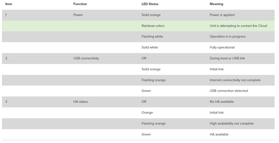This screenshot has height=143, width=279.
Task: Click the 'Solid white' LED status cell
Action: (x=150, y=48)
